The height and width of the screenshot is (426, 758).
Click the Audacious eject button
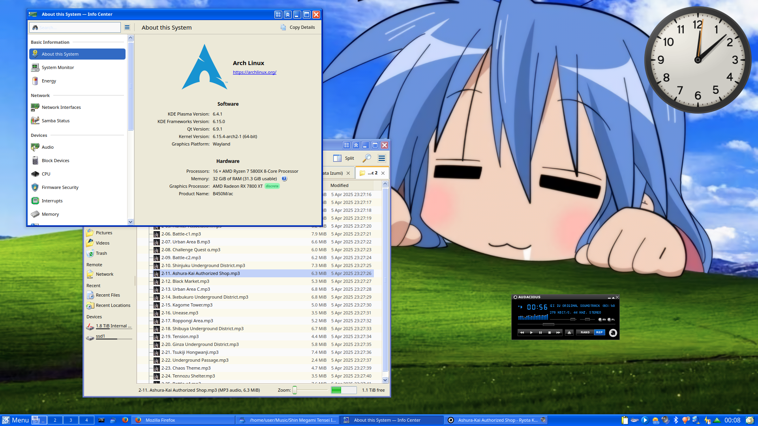tap(569, 333)
